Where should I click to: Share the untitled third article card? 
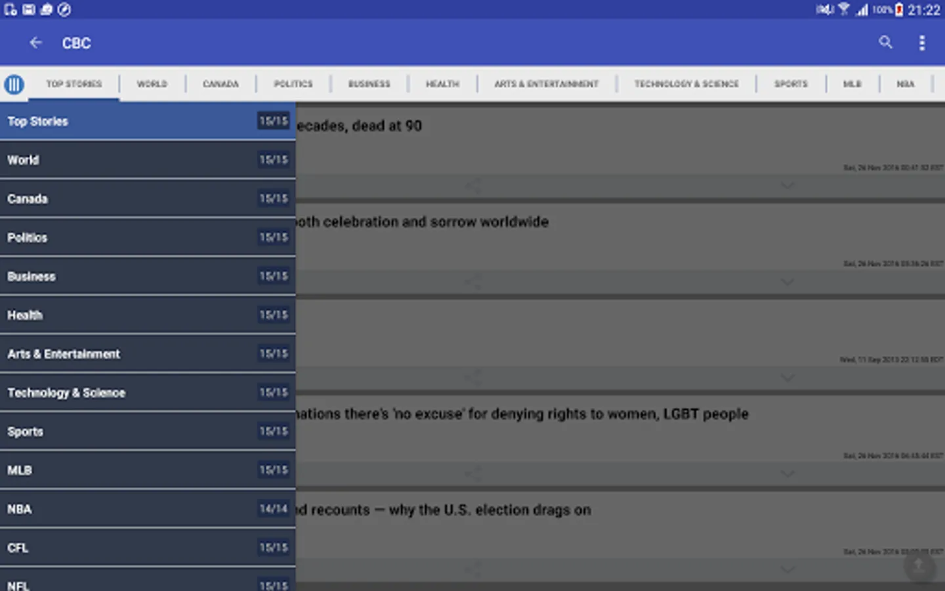pyautogui.click(x=472, y=378)
